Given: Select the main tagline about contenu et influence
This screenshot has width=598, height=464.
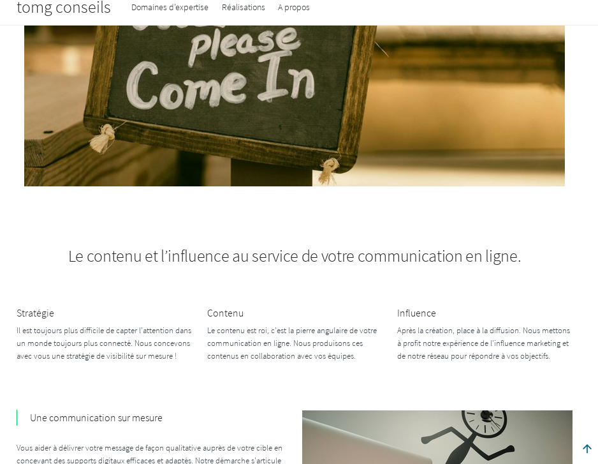Looking at the screenshot, I should click(295, 256).
